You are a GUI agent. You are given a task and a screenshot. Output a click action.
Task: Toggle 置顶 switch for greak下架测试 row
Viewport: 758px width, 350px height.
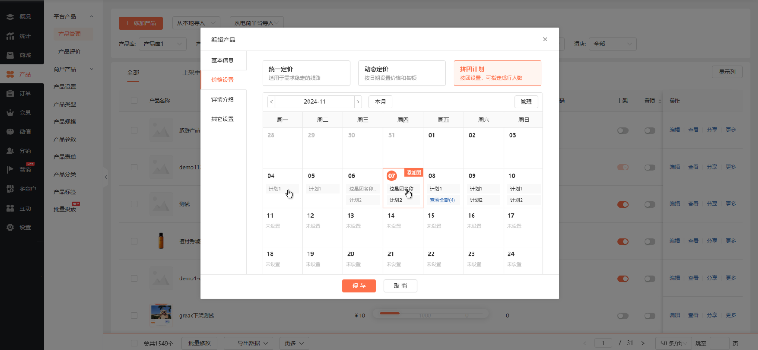point(650,316)
